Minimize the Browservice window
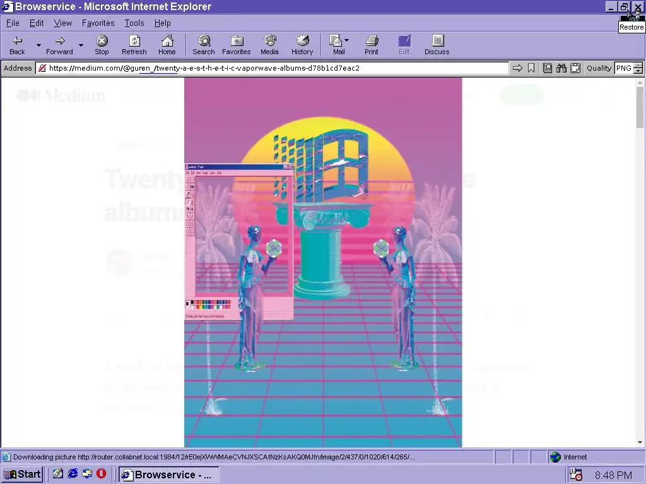The width and height of the screenshot is (646, 484). pyautogui.click(x=612, y=6)
